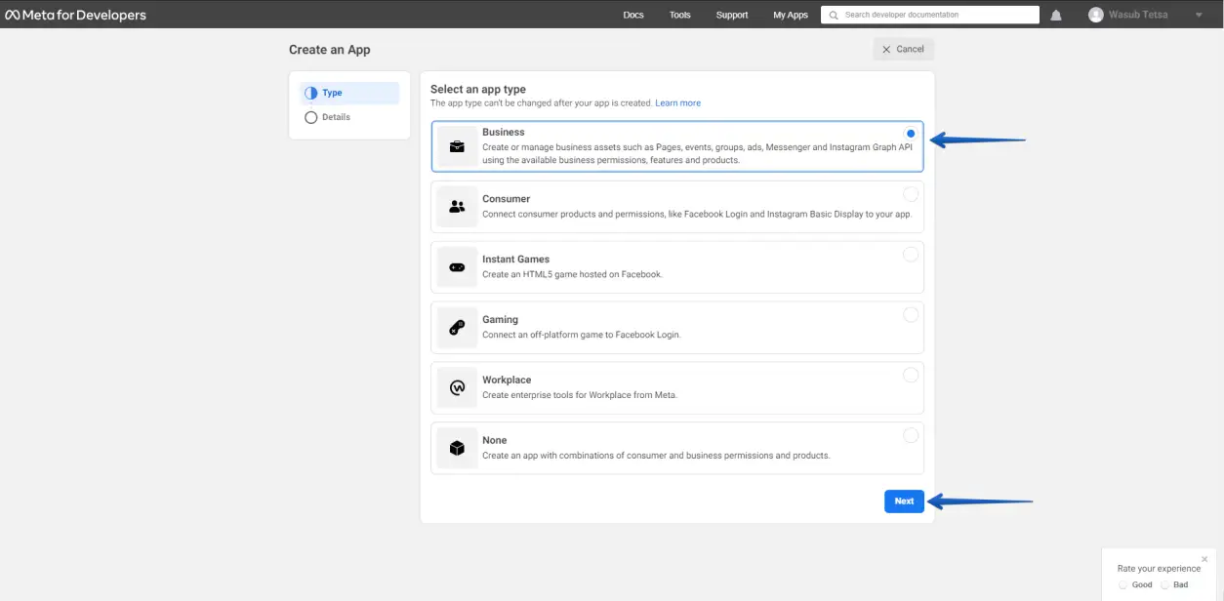Click the Instant Games controller icon

[457, 267]
